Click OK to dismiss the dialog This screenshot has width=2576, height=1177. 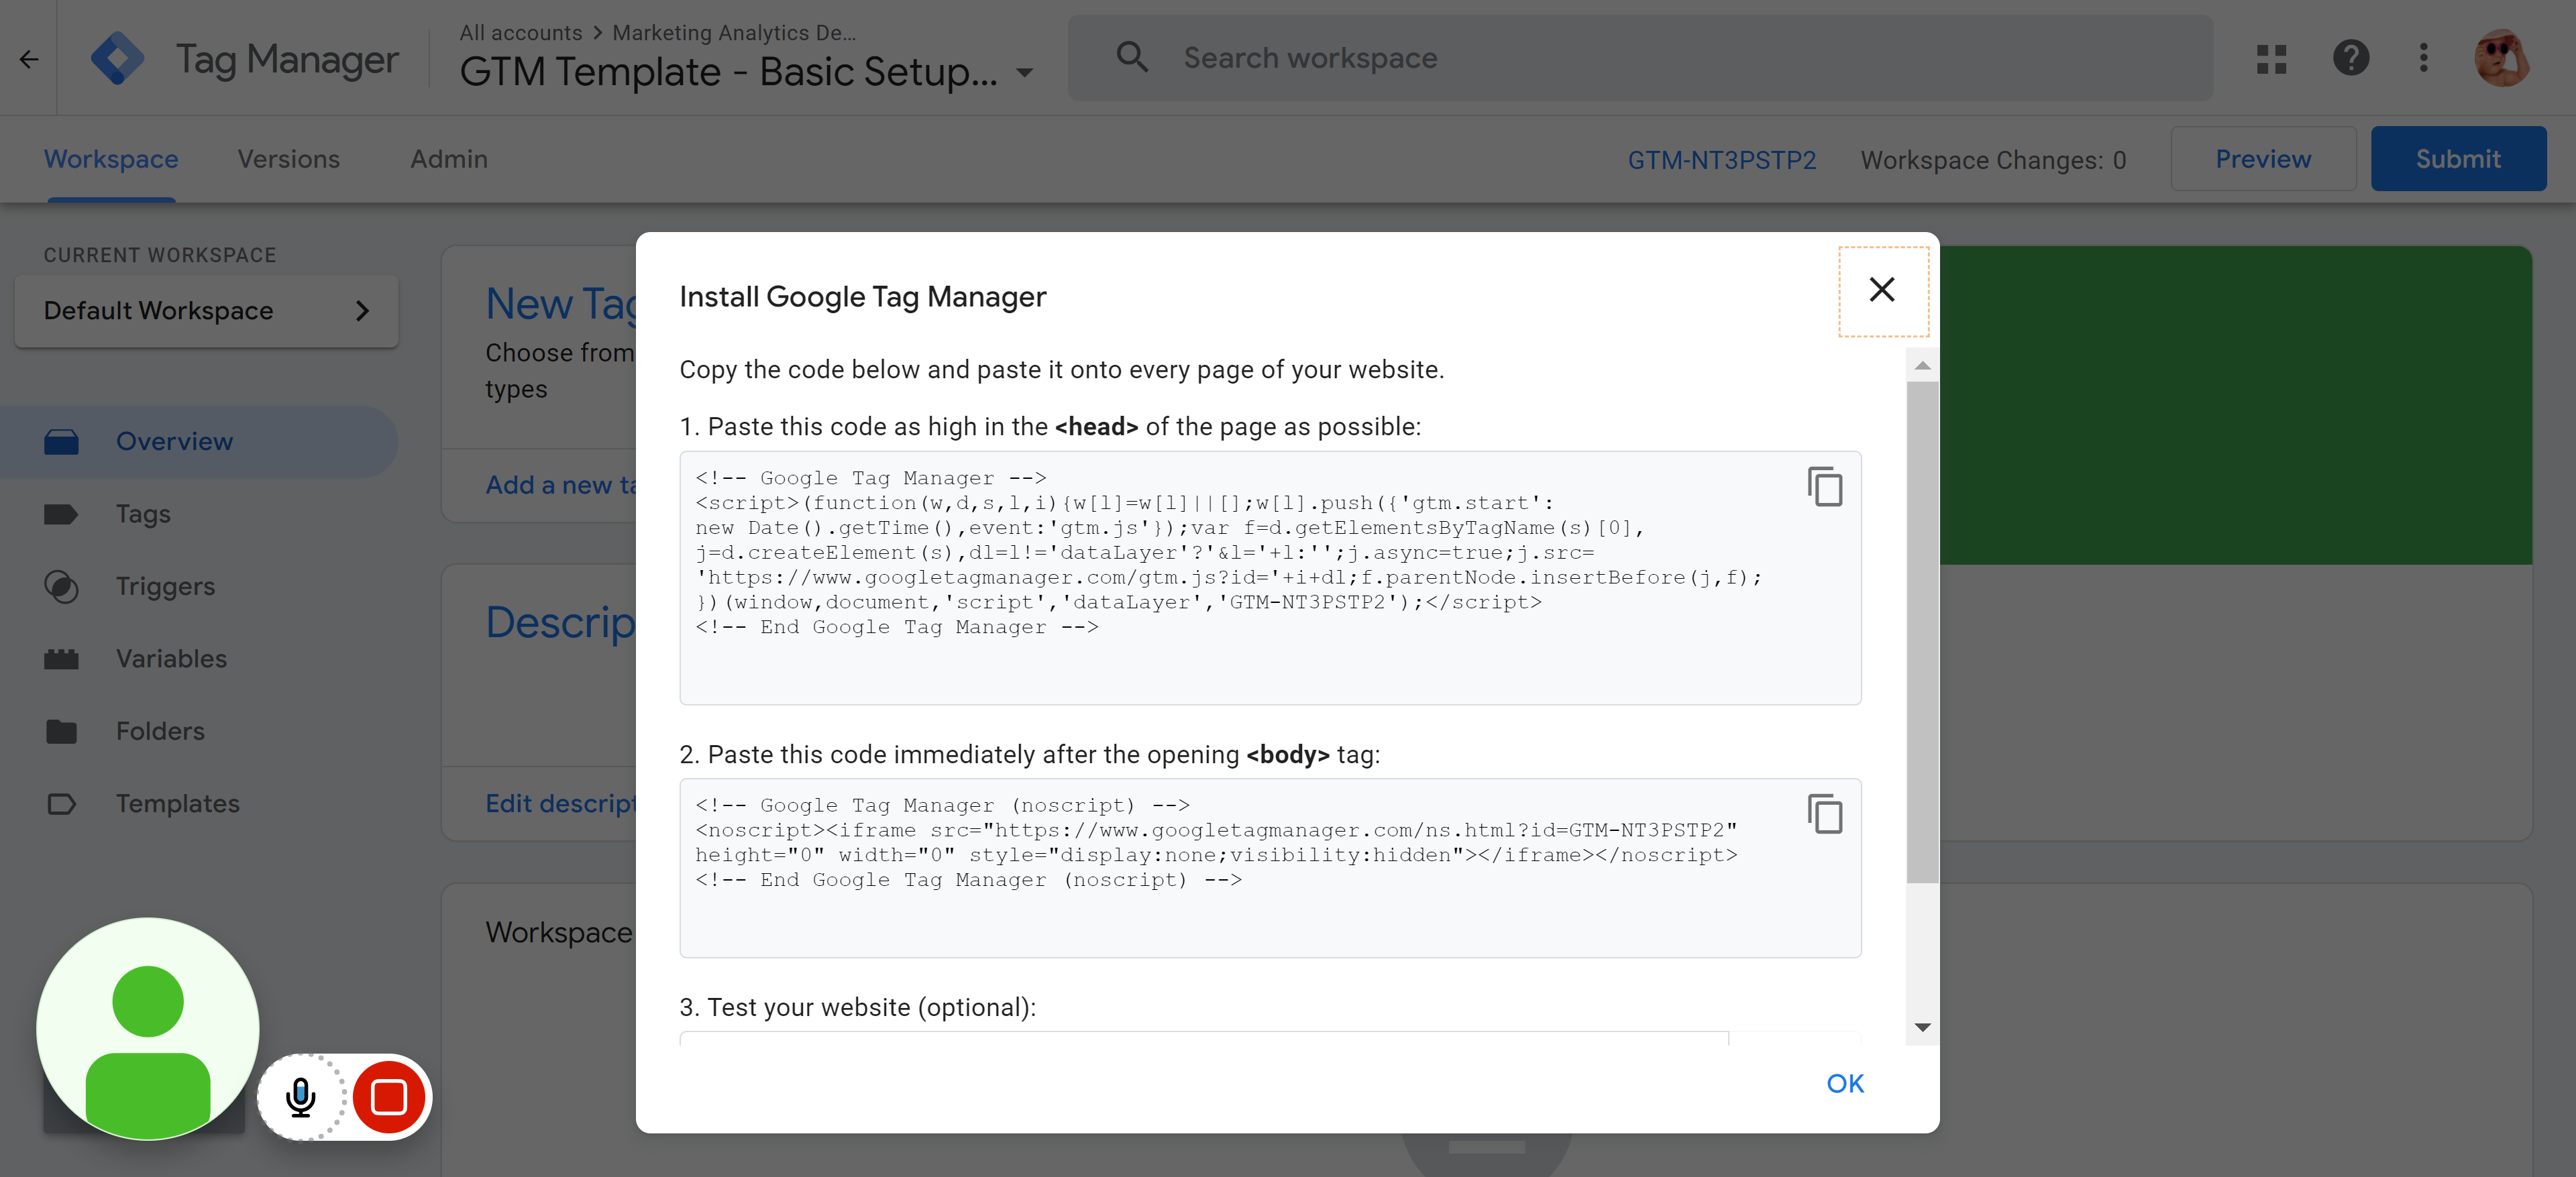[x=1844, y=1083]
